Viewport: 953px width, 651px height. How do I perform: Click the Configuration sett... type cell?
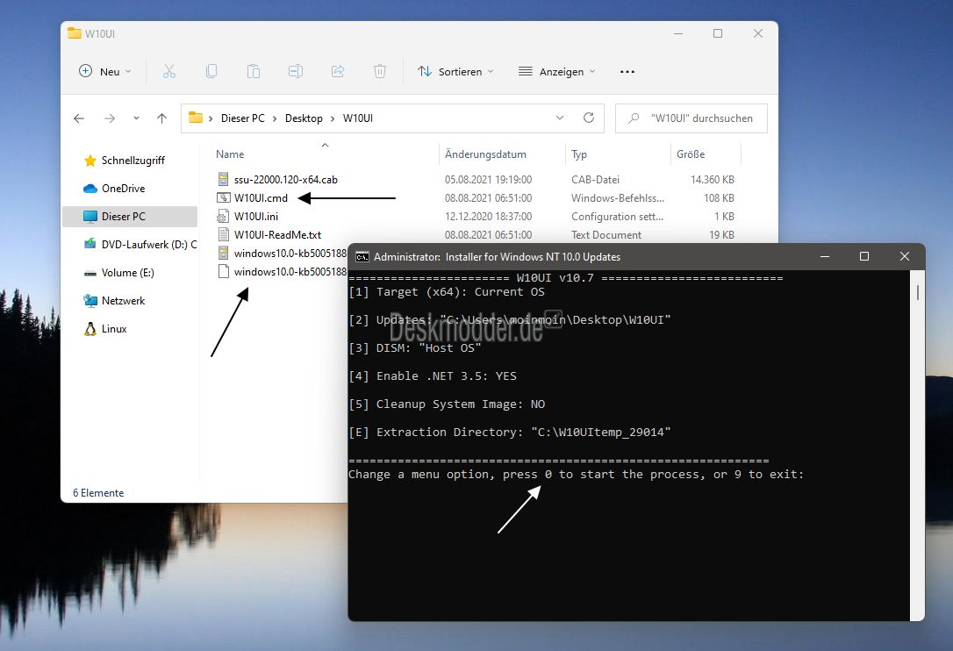[617, 217]
